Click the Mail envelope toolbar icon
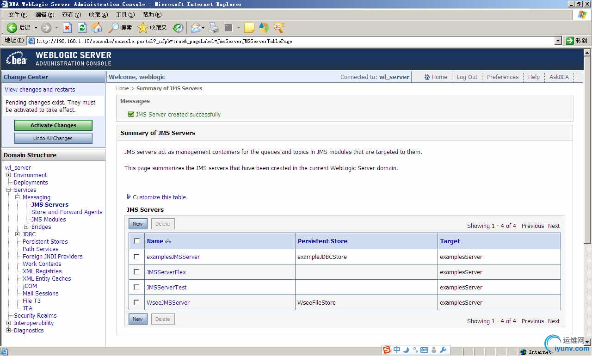The height and width of the screenshot is (356, 592). tap(196, 28)
